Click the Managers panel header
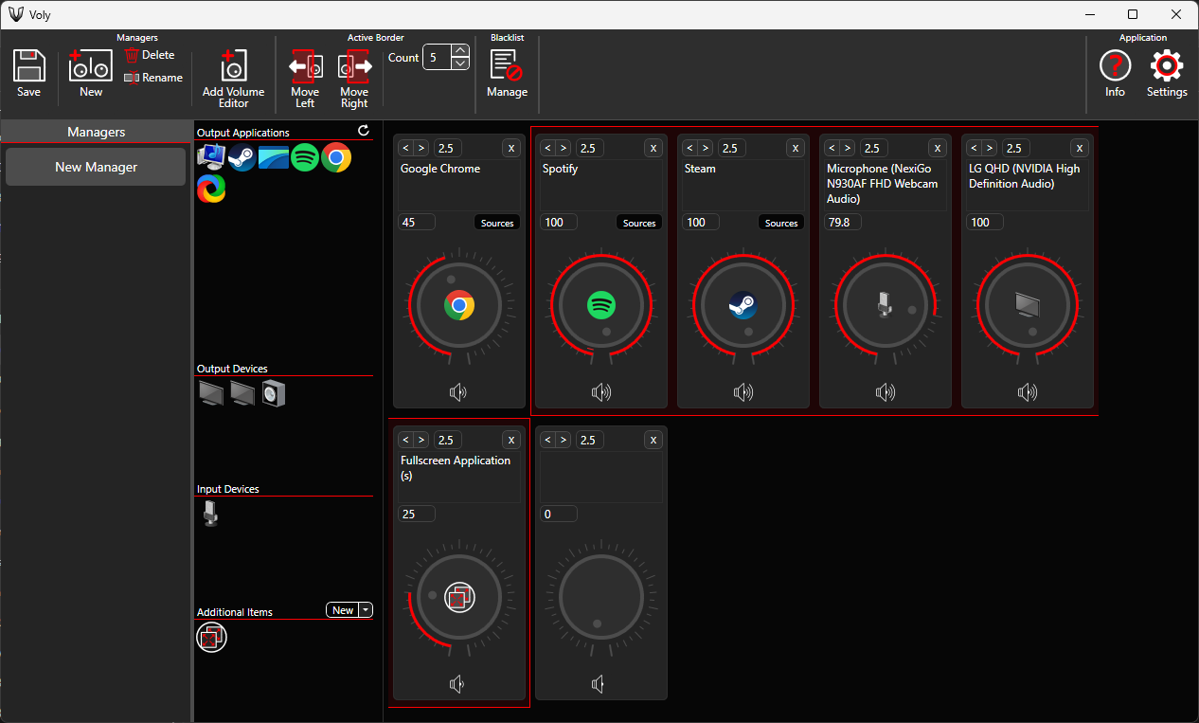Screen dimensions: 1199x723 point(96,132)
